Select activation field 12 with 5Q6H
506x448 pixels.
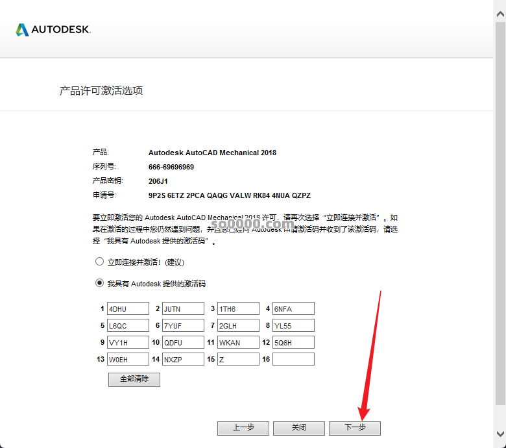(x=293, y=342)
